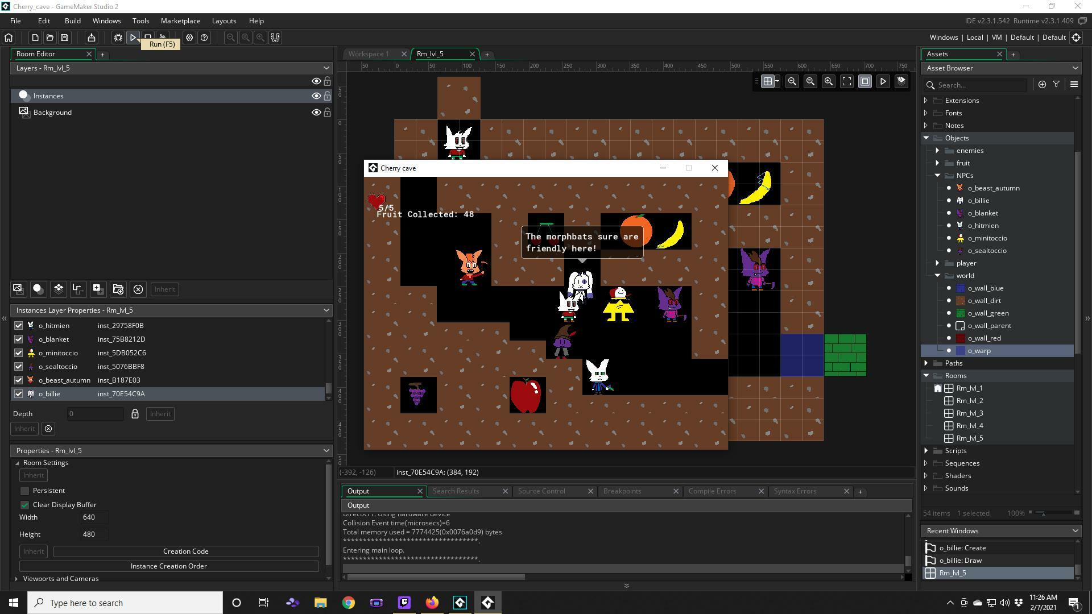Uncheck the o_blanket instance checkbox
1092x614 pixels.
coord(18,339)
